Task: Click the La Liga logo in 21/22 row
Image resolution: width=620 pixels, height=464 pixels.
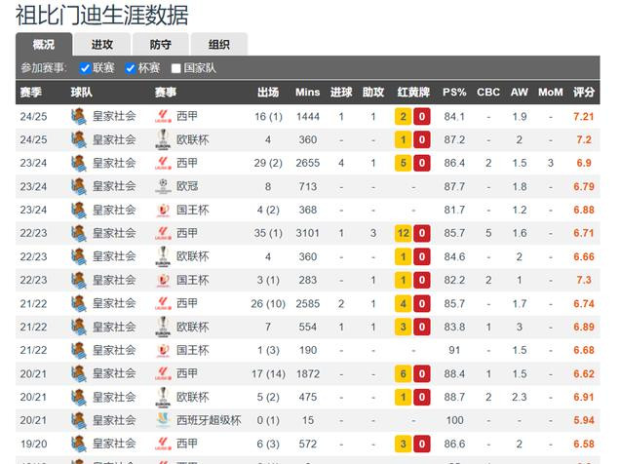Action: 163,303
